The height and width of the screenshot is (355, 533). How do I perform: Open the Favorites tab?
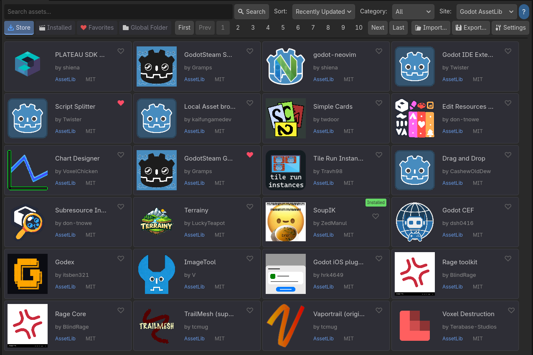pos(97,28)
